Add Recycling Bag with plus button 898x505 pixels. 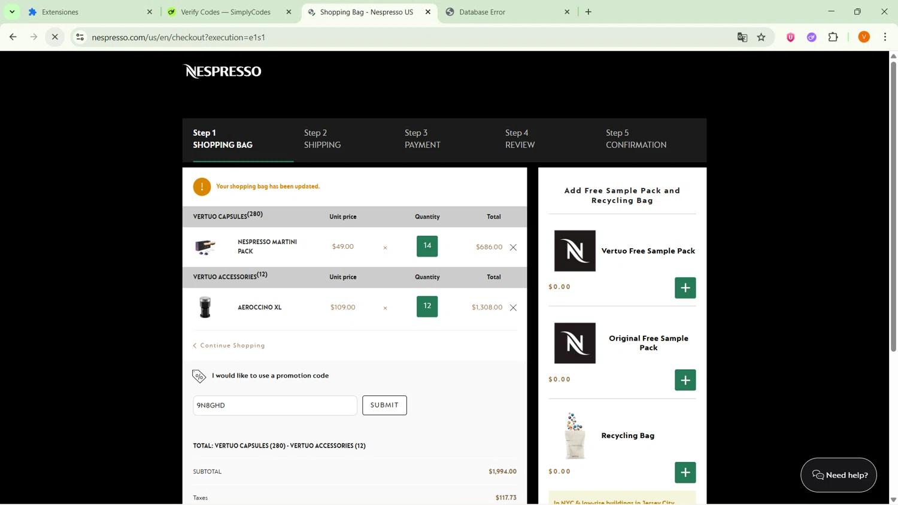(685, 473)
